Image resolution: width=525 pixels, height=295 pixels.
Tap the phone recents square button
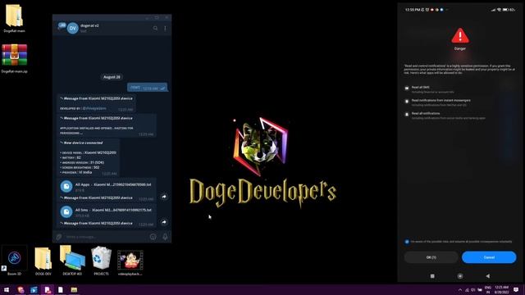pos(432,276)
